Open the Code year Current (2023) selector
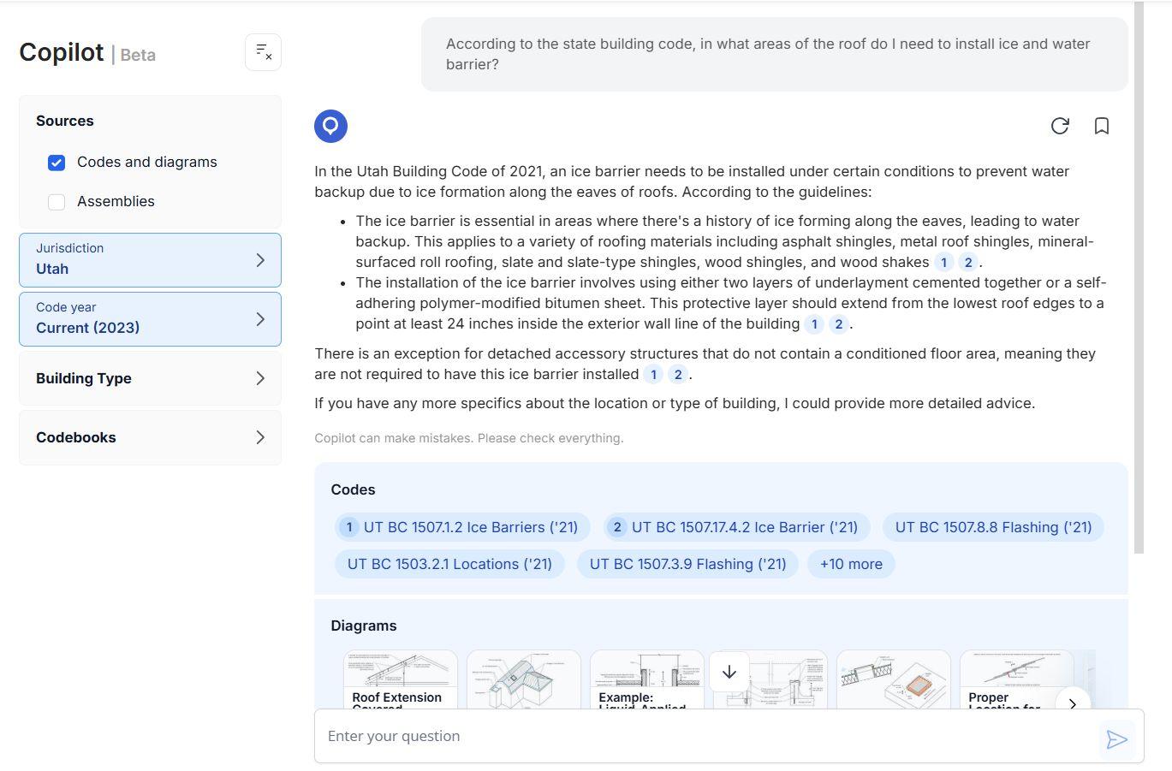 pos(150,318)
